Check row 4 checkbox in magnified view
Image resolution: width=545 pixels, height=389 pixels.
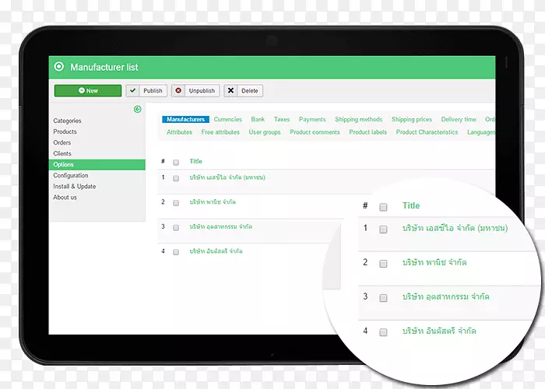click(383, 332)
